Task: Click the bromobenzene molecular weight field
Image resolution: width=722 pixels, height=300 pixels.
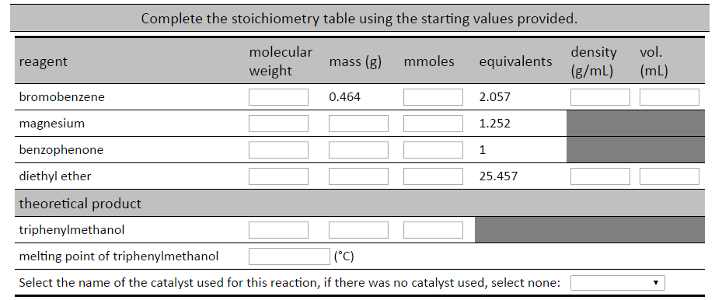Action: tap(278, 97)
